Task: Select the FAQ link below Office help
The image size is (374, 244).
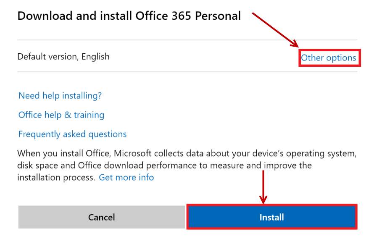Action: [x=72, y=134]
